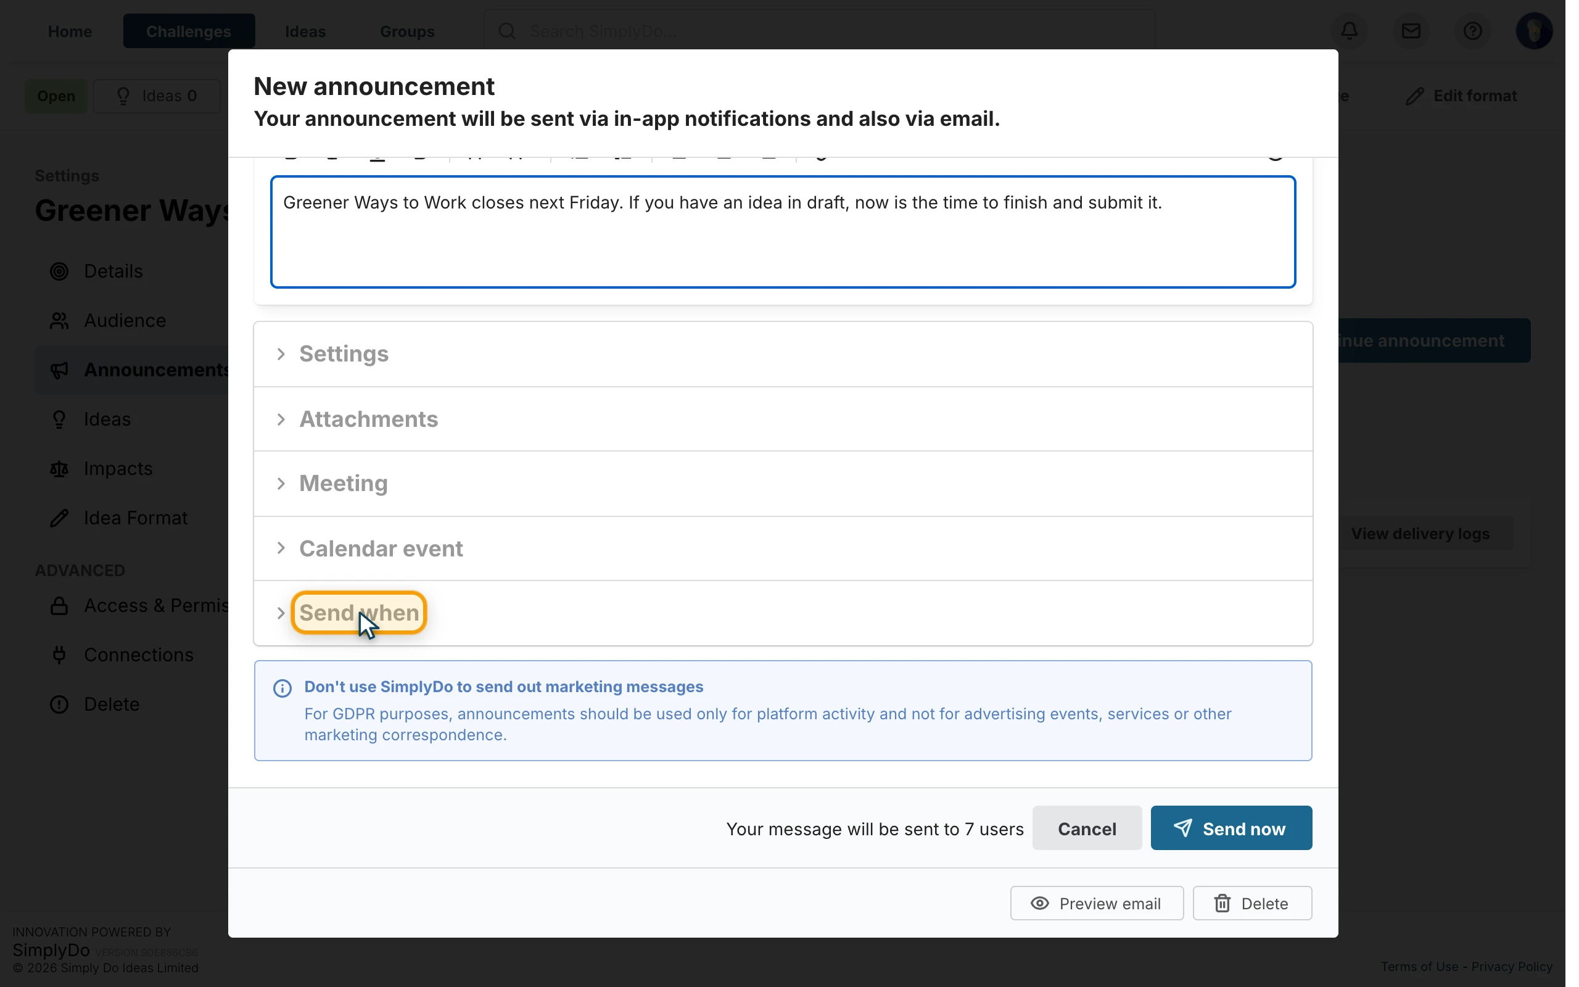1579x987 pixels.
Task: Click the Search SimplyDo field
Action: coord(819,31)
